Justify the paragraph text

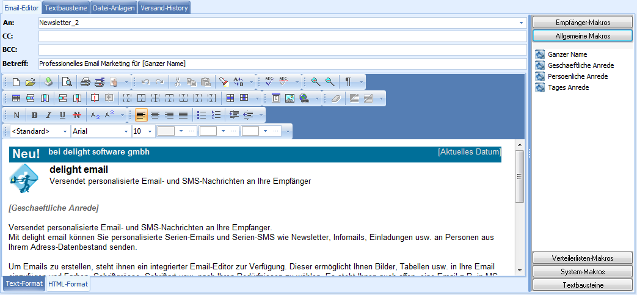click(183, 115)
